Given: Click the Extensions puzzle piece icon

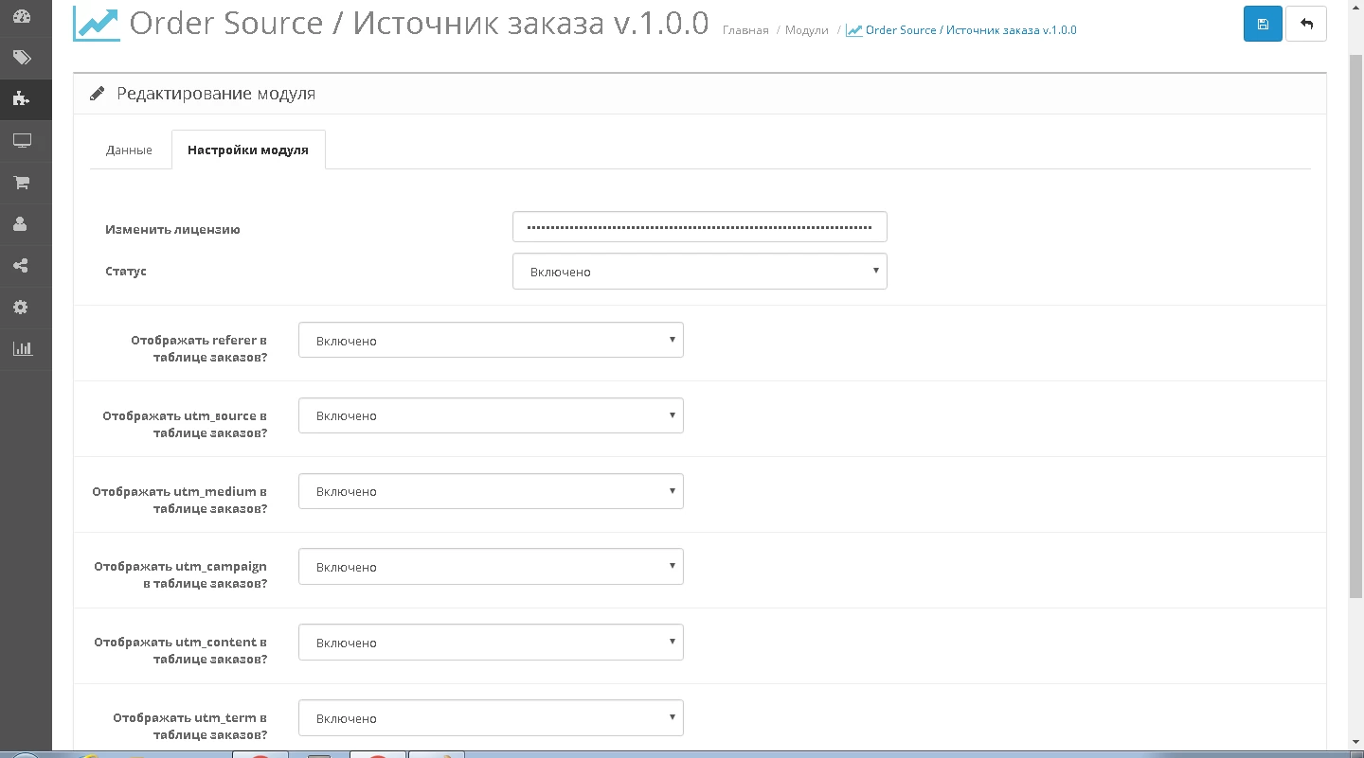Looking at the screenshot, I should tap(21, 98).
